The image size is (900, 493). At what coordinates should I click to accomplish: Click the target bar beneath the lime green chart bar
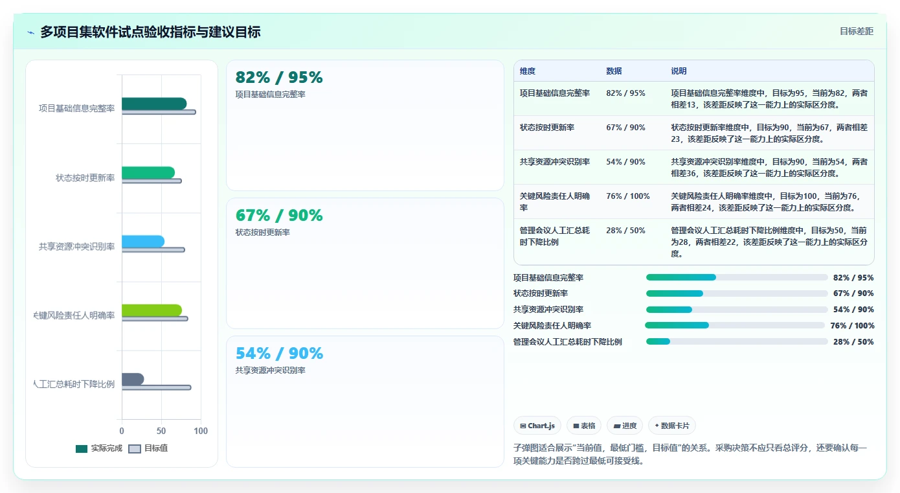point(155,319)
